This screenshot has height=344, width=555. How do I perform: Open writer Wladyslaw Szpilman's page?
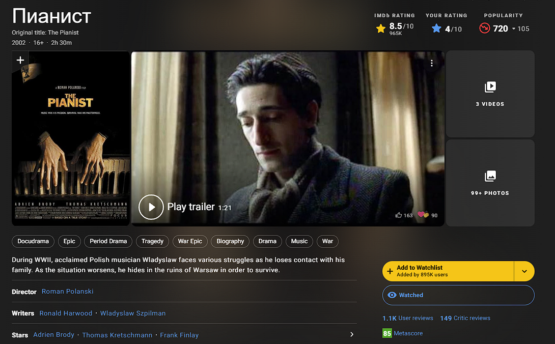(x=133, y=313)
